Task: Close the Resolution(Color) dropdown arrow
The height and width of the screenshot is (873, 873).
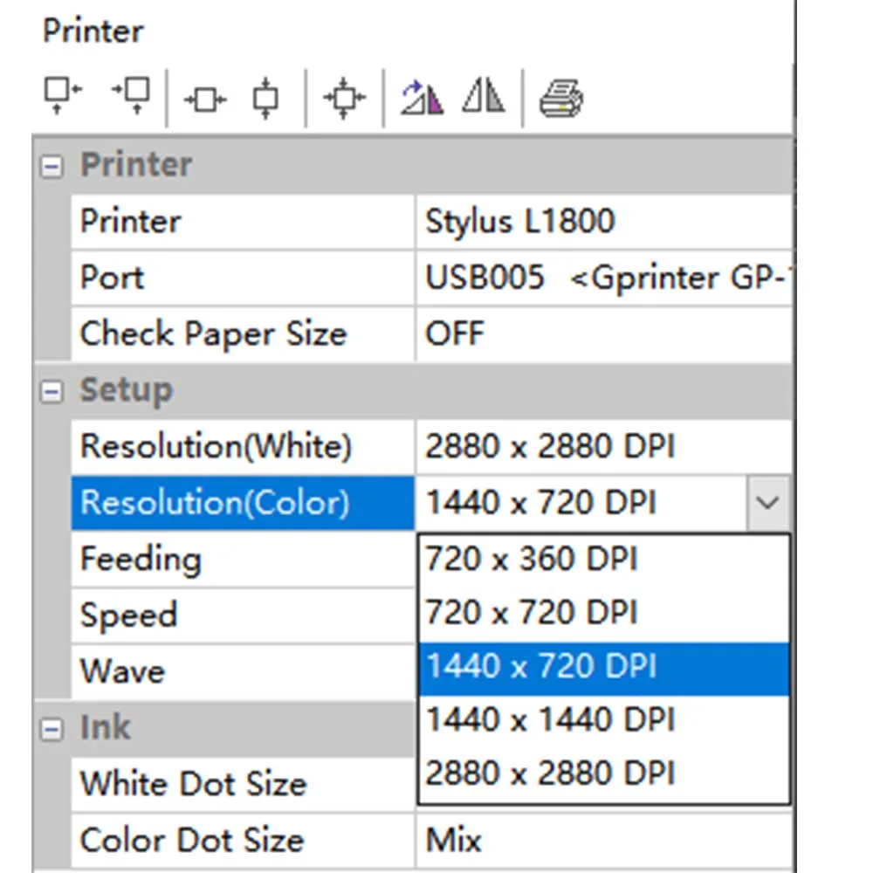Action: coord(767,503)
